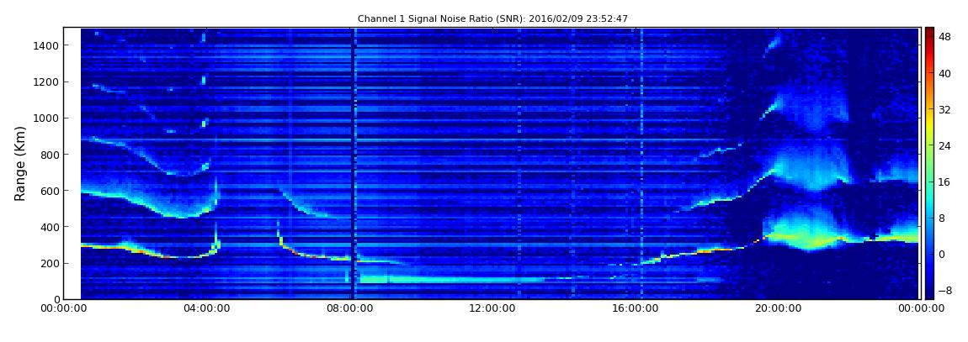Click the 04:00:00 time tick label
Image resolution: width=968 pixels, height=342 pixels.
(x=209, y=308)
